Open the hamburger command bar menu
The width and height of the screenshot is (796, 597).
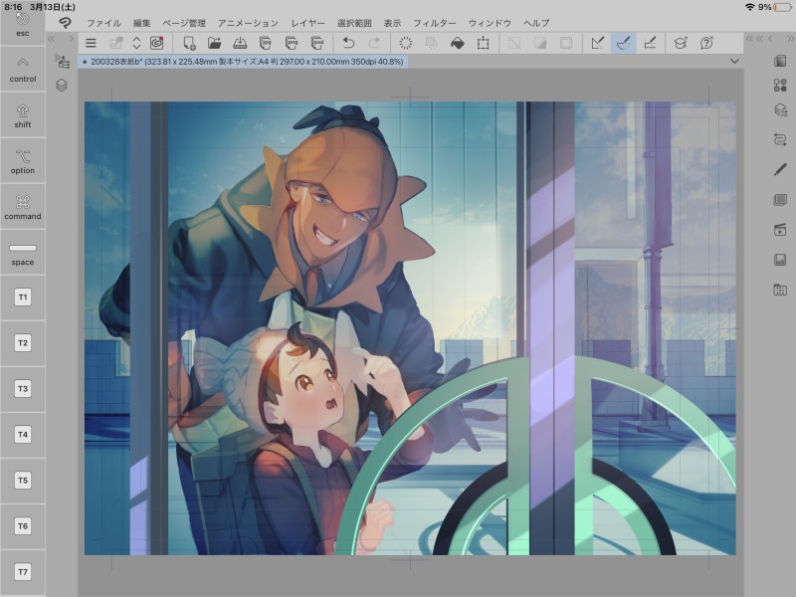click(91, 43)
